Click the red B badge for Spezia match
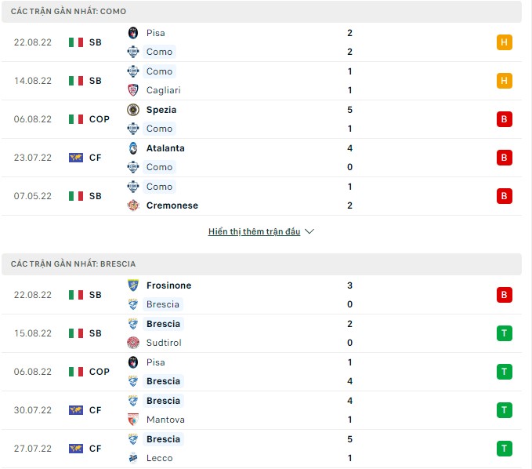Viewport: 532px width, 469px height. click(505, 119)
